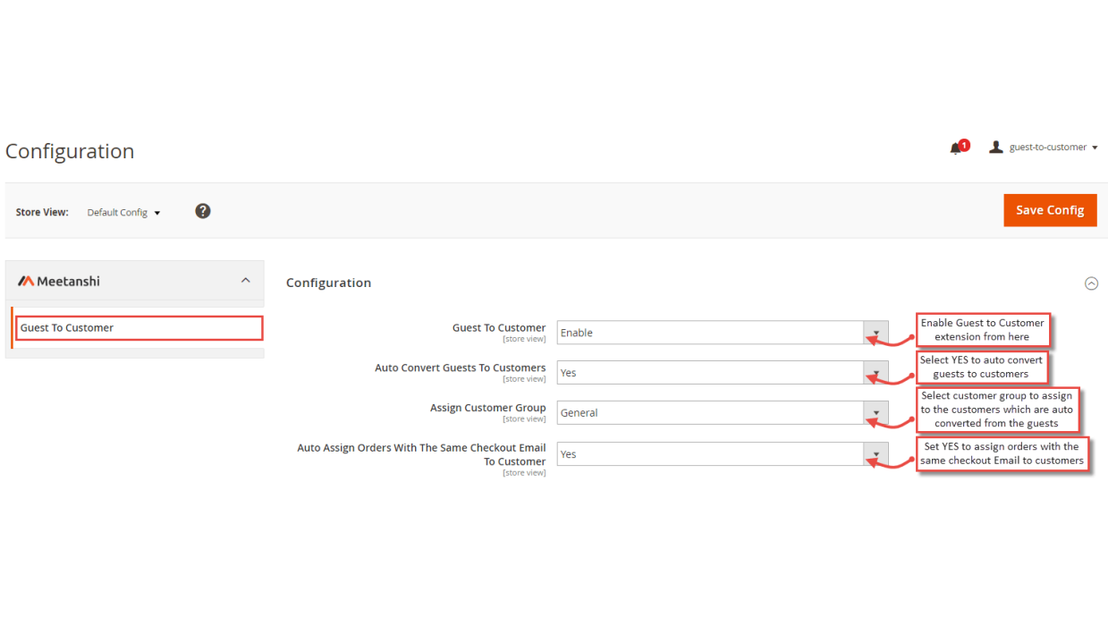Open Auto Convert Guests To Customers dropdown
Viewport: 1108px width, 617px height.
pos(723,373)
